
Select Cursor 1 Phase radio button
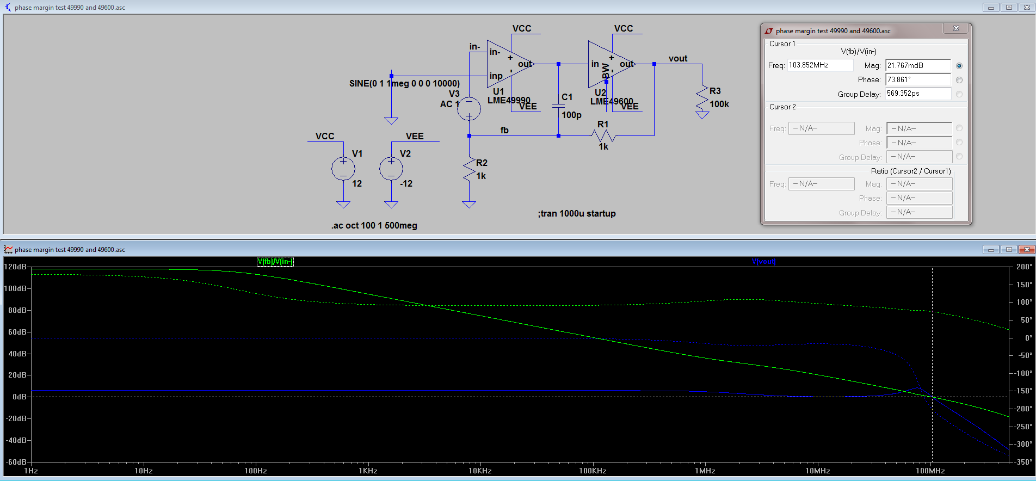959,80
